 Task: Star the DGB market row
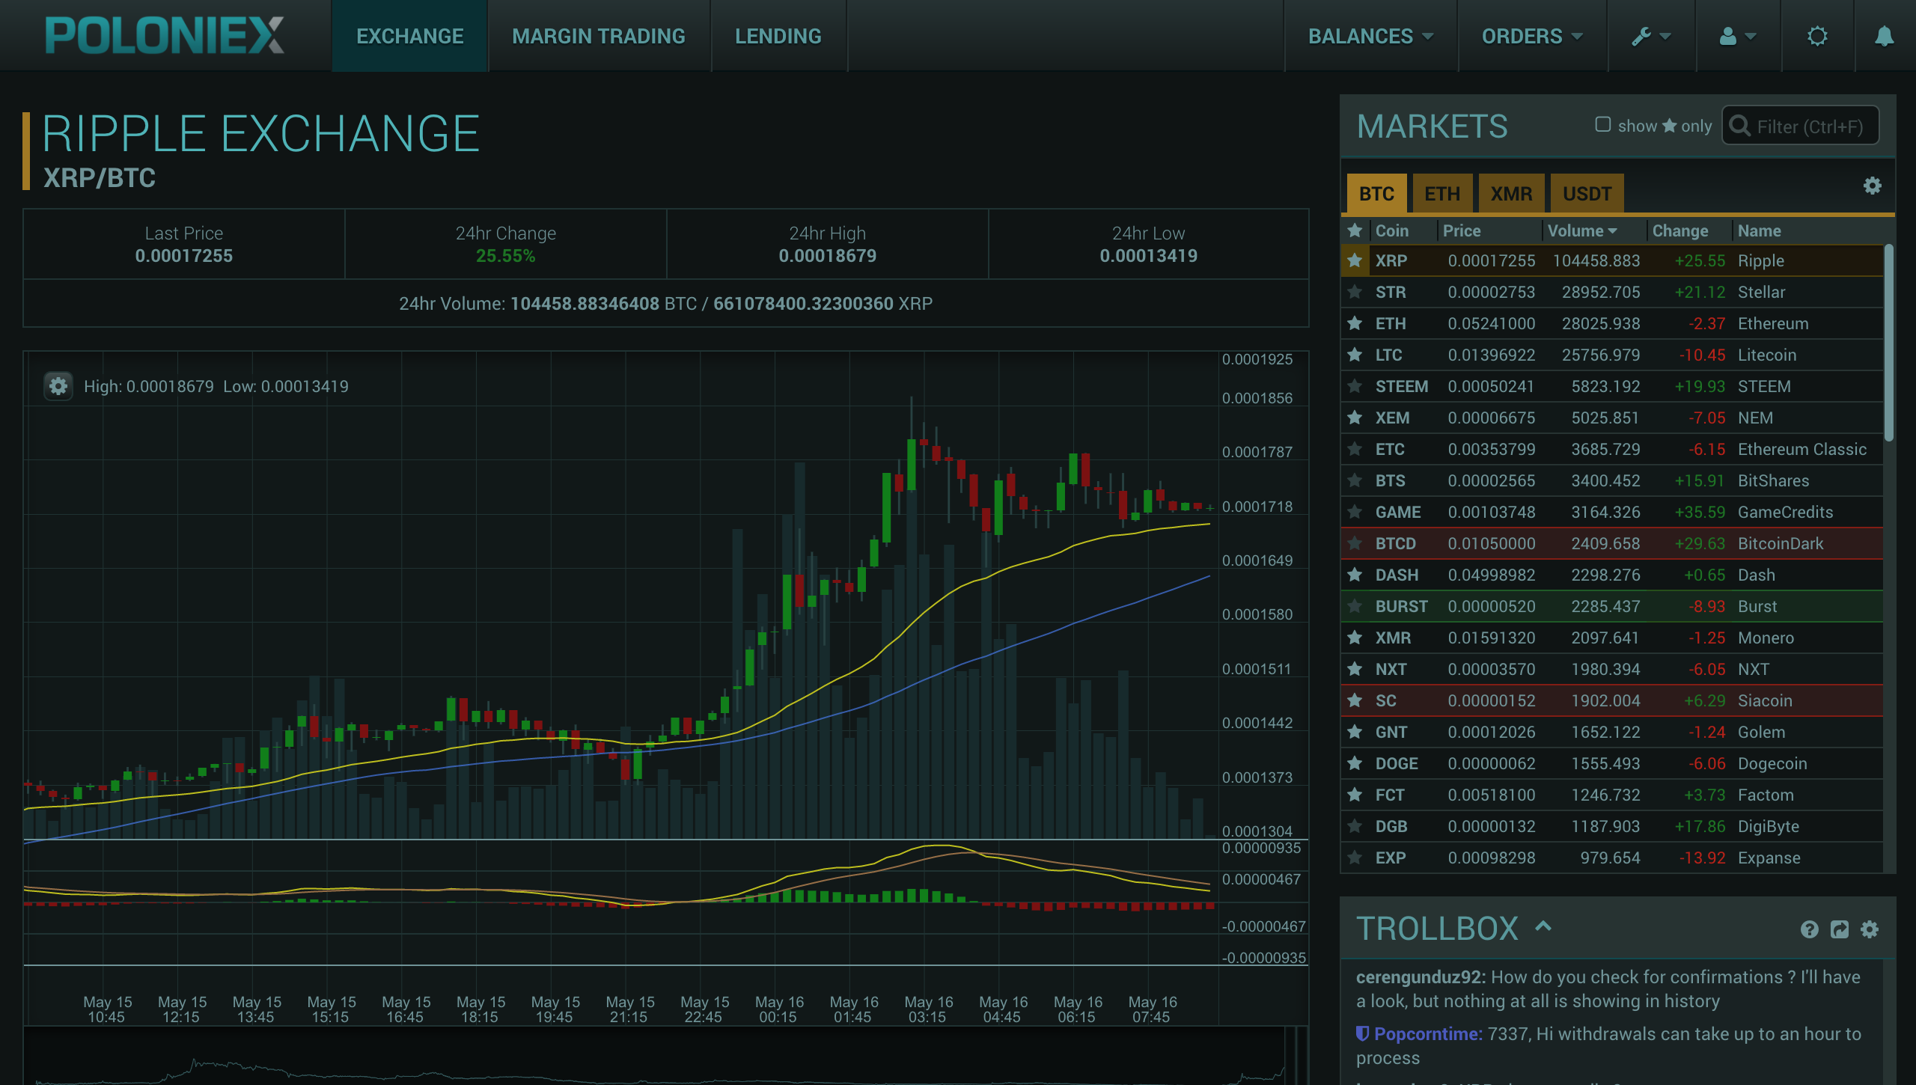coord(1355,826)
